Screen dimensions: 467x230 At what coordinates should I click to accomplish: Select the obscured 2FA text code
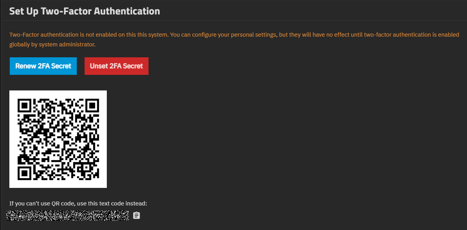pos(67,215)
